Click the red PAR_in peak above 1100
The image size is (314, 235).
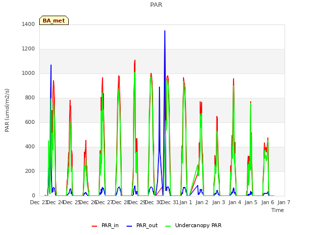135,60
